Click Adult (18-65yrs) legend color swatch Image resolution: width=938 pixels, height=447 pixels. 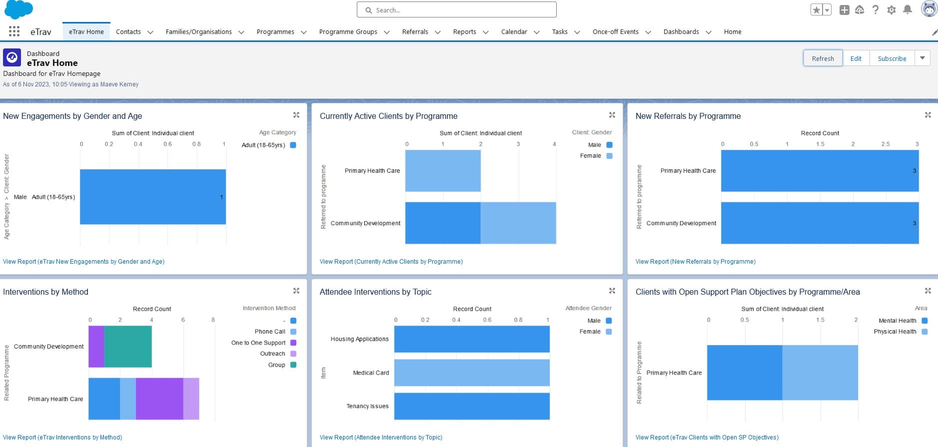pyautogui.click(x=293, y=145)
